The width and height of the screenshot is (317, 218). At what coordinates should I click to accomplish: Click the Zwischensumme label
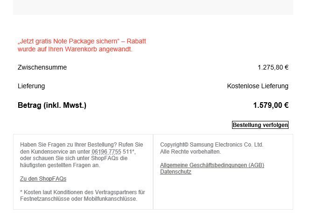tap(42, 67)
